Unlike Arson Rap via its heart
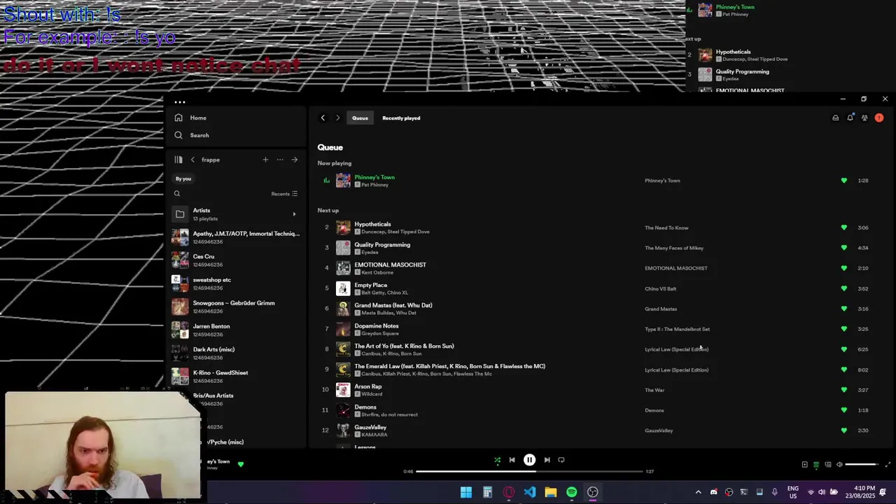 point(843,390)
